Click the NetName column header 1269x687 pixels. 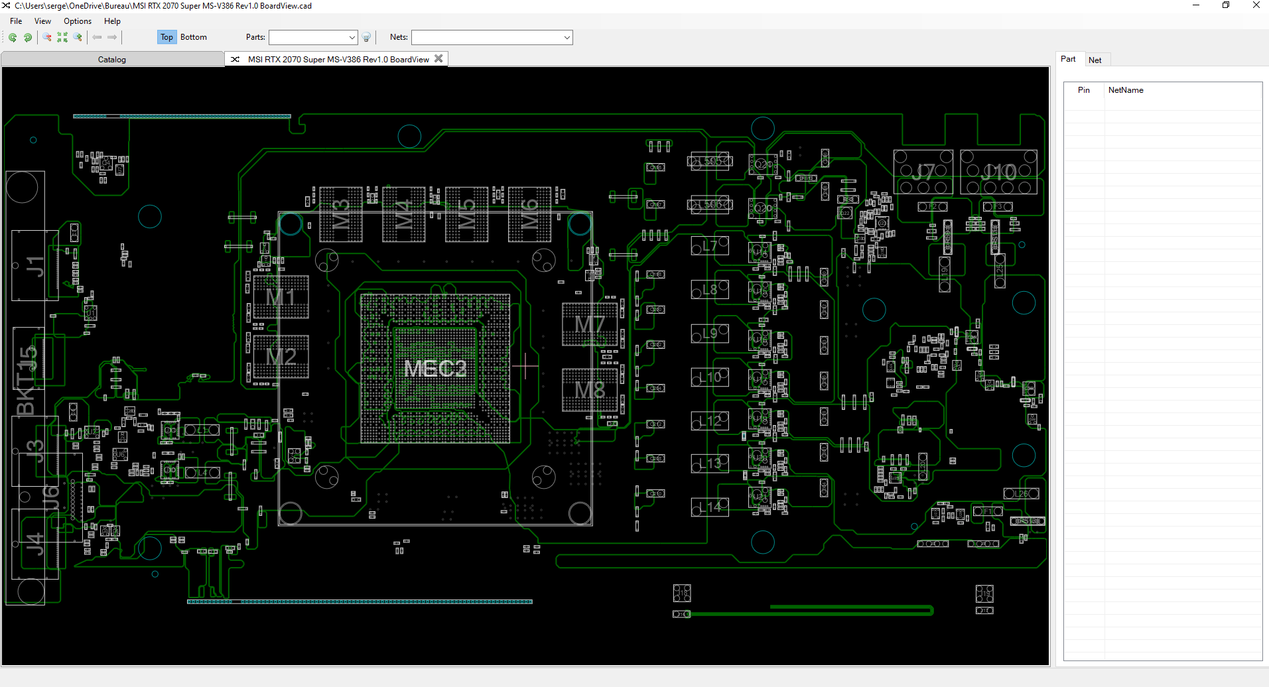pyautogui.click(x=1126, y=90)
